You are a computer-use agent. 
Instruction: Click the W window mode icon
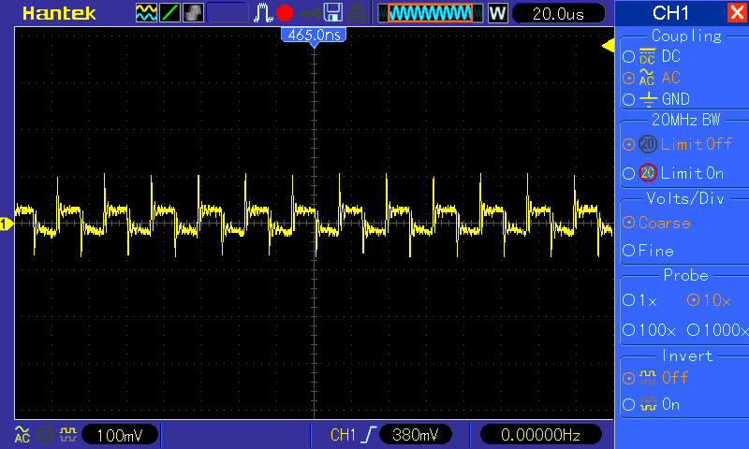pos(497,13)
